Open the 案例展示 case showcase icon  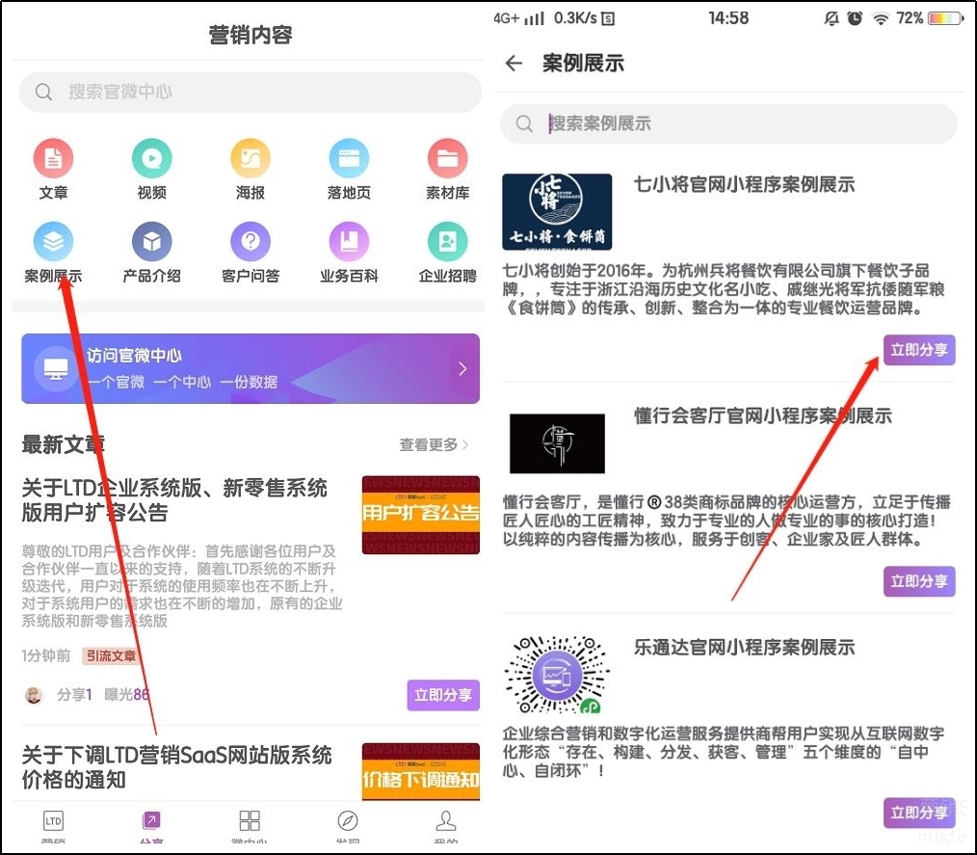pyautogui.click(x=53, y=242)
